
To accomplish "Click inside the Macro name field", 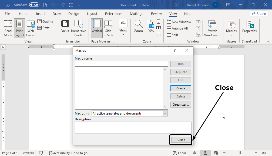I will [121, 63].
